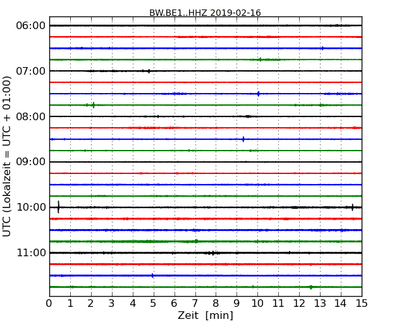Click the x-axis tick label 7
411x329 pixels.
tap(195, 303)
